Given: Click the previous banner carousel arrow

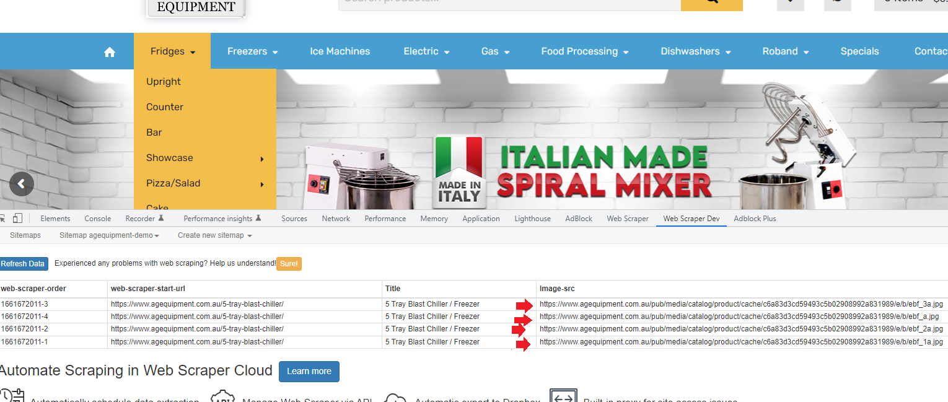Looking at the screenshot, I should (21, 183).
